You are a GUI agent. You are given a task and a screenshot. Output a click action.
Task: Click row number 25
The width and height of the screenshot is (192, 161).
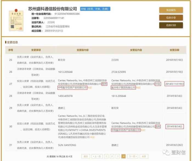pyautogui.click(x=11, y=60)
